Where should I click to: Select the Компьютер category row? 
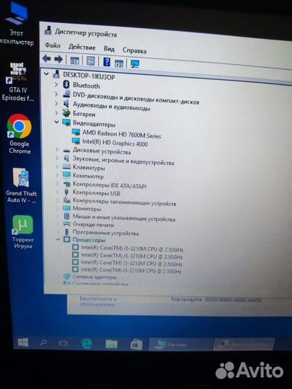tap(88, 176)
